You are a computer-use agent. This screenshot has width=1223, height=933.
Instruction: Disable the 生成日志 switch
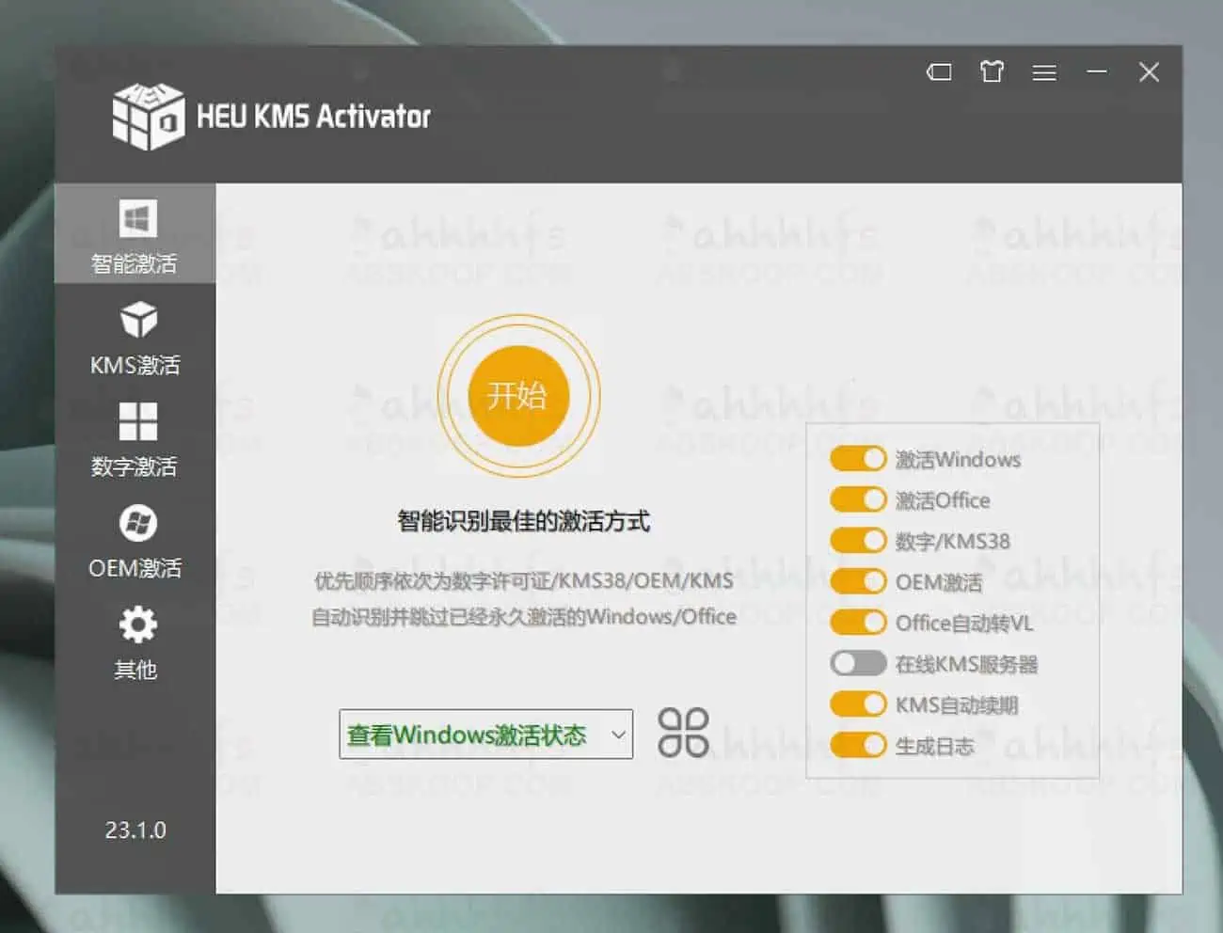[x=858, y=744]
